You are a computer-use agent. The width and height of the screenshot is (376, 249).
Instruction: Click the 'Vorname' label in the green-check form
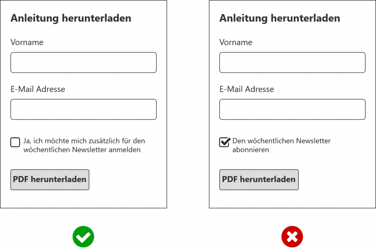[x=27, y=42]
